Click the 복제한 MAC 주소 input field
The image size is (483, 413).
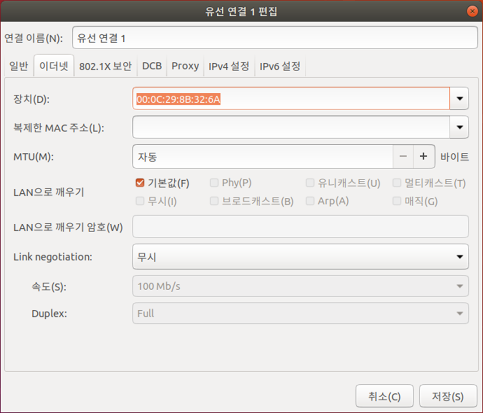coord(291,127)
